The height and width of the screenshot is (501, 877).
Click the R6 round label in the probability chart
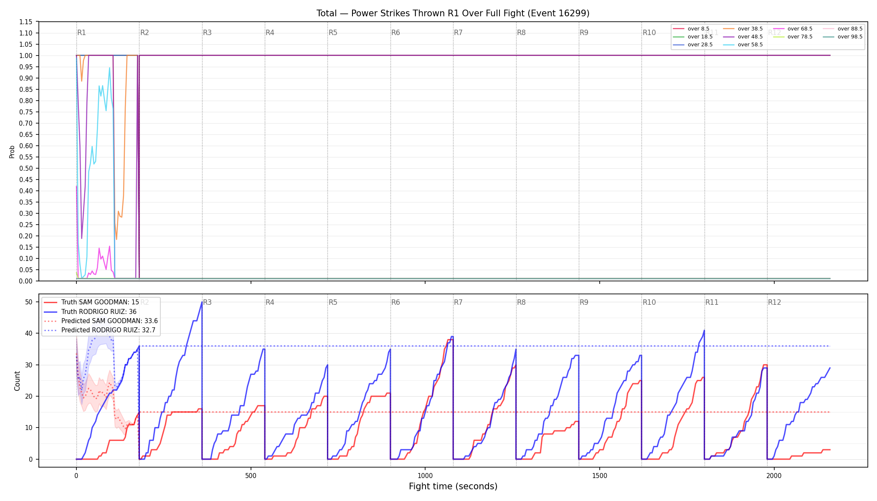395,33
